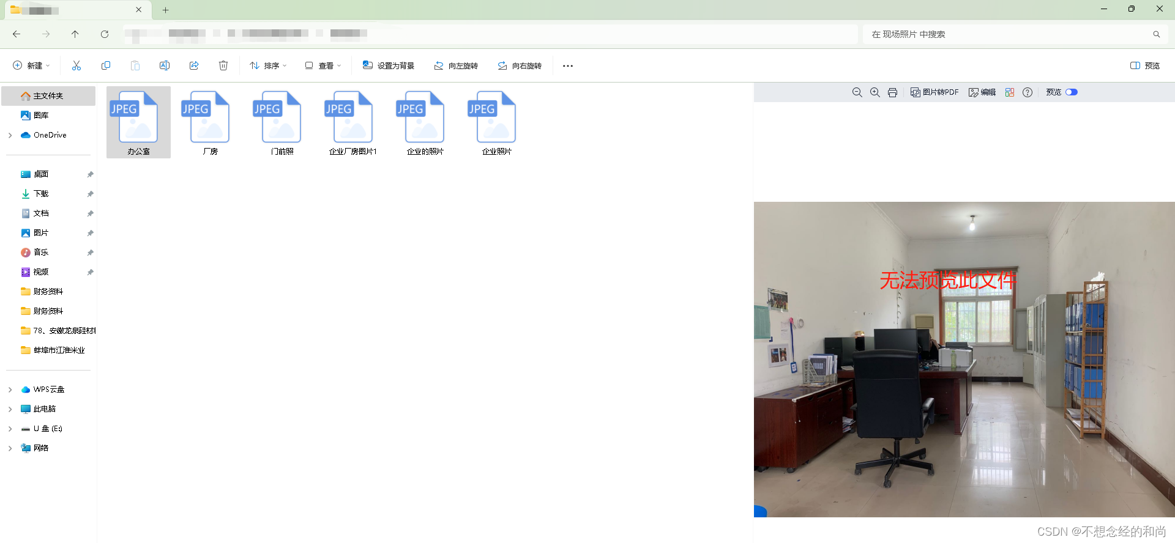The height and width of the screenshot is (543, 1175).
Task: Click the Share icon in toolbar
Action: pos(194,65)
